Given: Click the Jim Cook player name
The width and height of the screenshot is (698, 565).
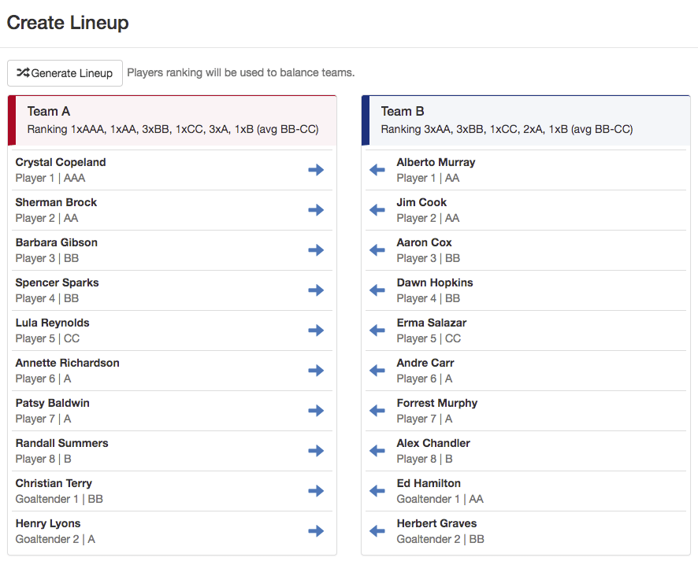Looking at the screenshot, I should 421,202.
